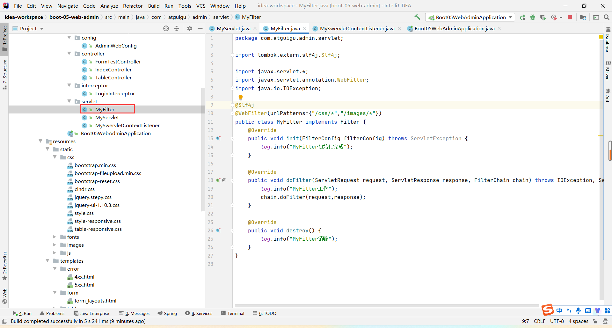This screenshot has width=612, height=328.
Task: Switch to MyServlet.java tab
Action: tap(233, 28)
